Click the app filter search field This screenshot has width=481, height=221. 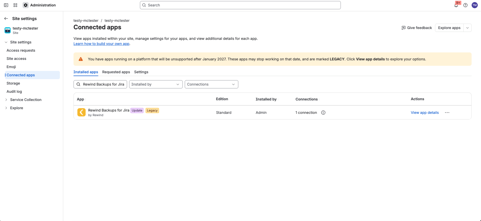coord(100,84)
